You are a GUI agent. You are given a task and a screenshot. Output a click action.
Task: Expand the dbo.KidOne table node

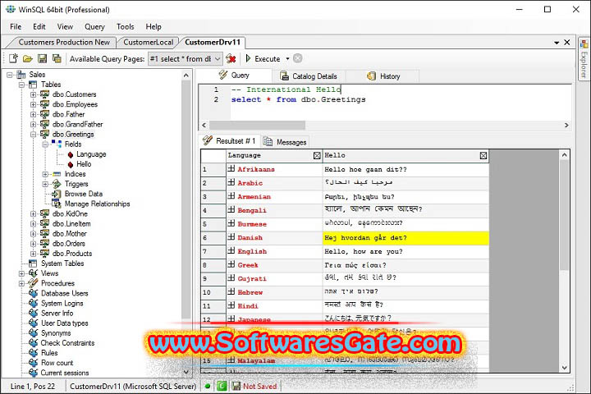point(33,213)
